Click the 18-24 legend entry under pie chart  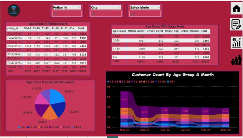77,127
